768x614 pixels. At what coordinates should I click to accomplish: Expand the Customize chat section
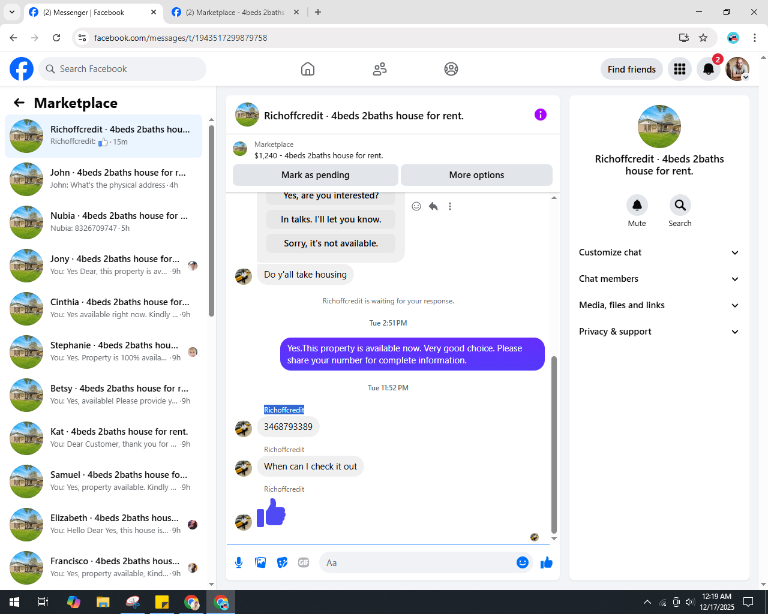point(659,252)
